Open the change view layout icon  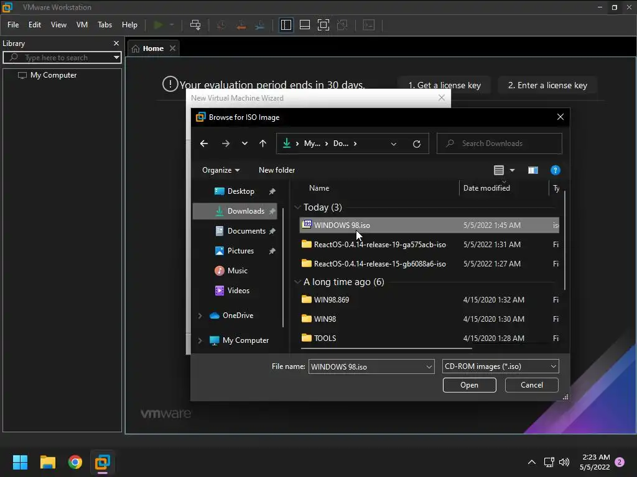[x=499, y=170]
